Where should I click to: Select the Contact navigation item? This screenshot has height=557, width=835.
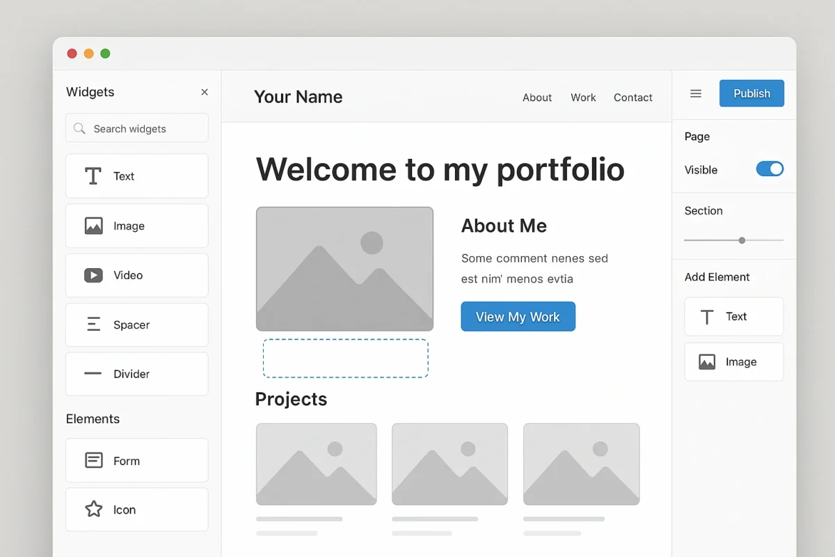coord(633,97)
